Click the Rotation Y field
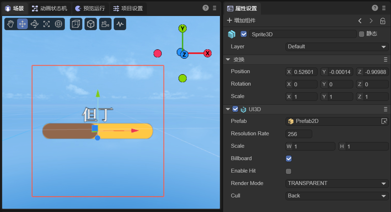The image size is (391, 212). coord(337,84)
